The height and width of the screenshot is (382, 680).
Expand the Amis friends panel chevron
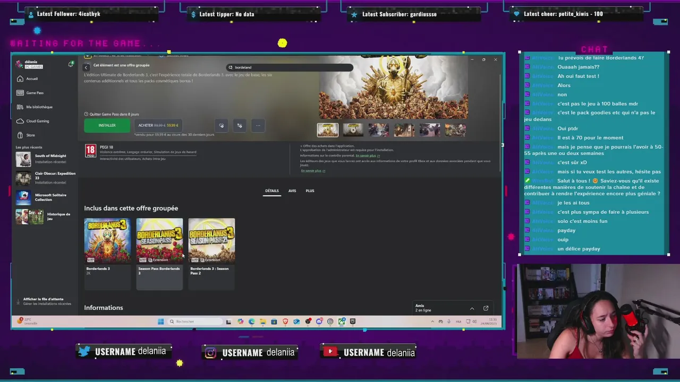pos(472,308)
